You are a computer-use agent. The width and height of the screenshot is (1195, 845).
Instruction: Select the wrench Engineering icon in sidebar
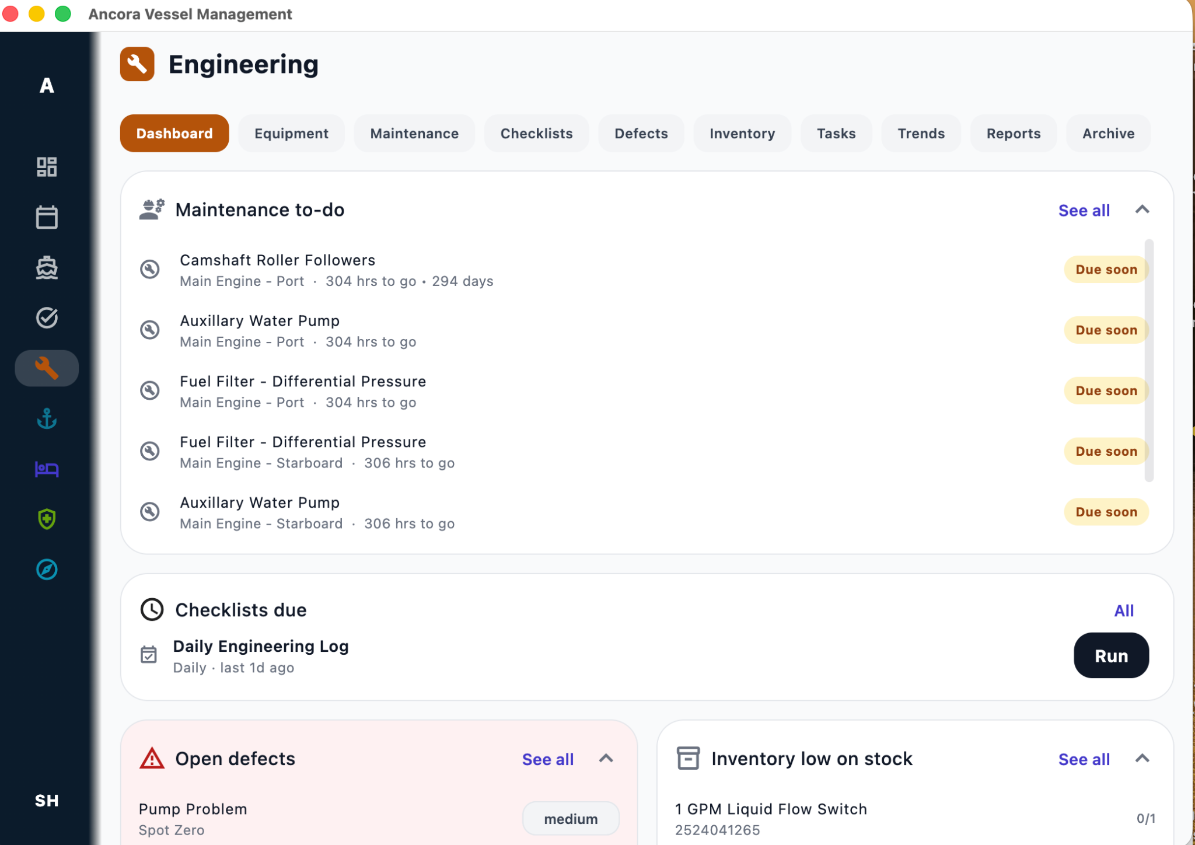[47, 368]
